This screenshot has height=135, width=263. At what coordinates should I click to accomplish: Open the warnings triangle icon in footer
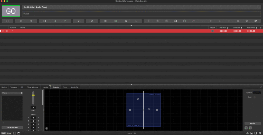[x=247, y=133]
